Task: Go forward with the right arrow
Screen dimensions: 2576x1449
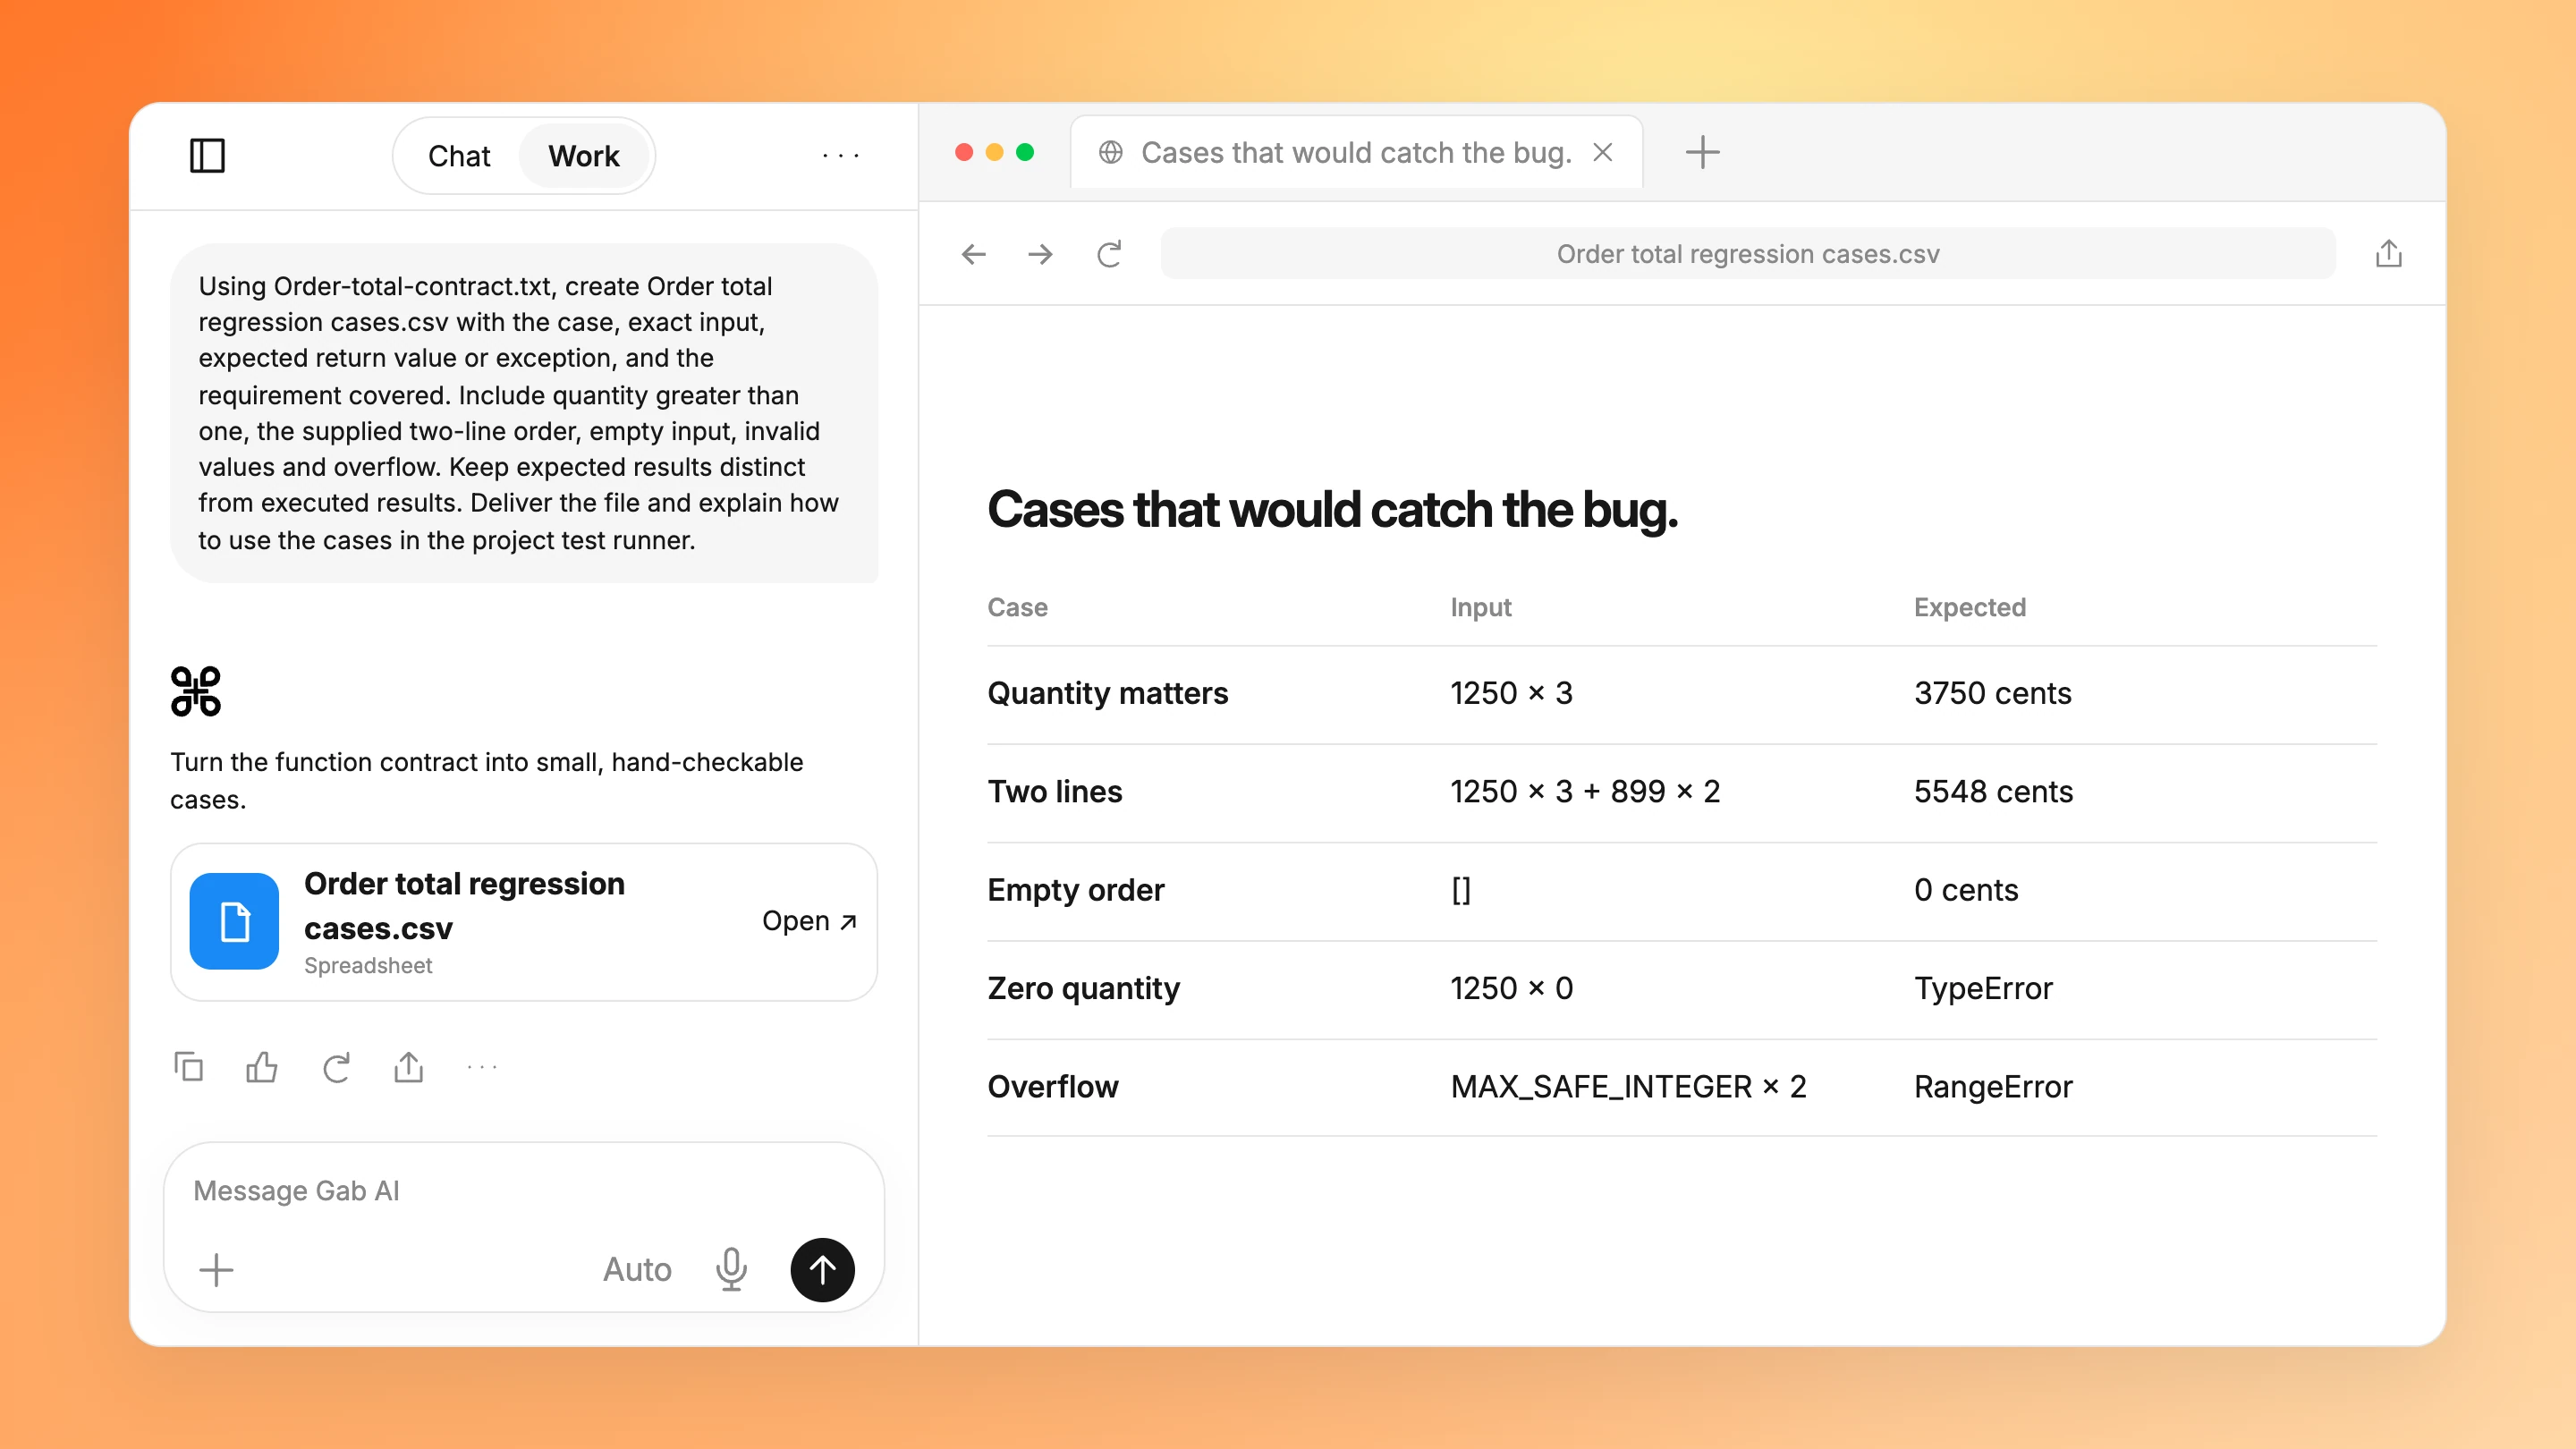Action: (x=1040, y=254)
